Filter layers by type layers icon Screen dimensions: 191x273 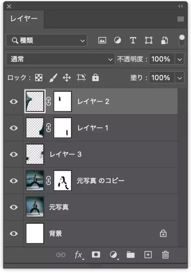click(133, 40)
